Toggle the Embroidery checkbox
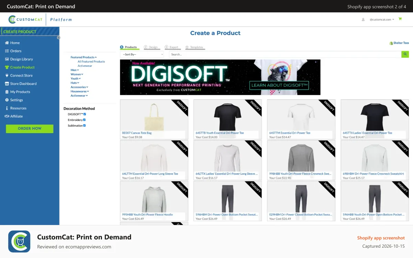The image size is (413, 258). click(84, 120)
